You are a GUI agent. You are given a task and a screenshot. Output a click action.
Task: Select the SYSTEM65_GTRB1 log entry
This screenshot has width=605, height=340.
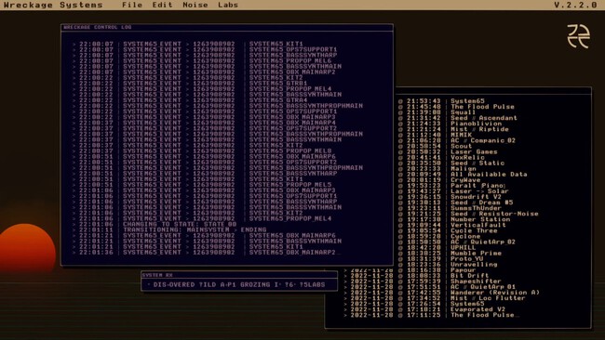190,84
